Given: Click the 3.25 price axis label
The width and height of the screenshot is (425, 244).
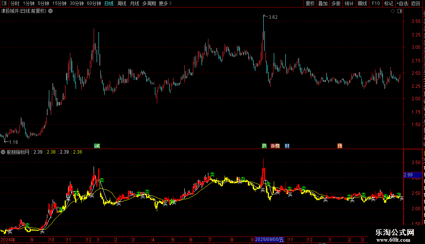Looking at the screenshot, I should [x=416, y=35].
